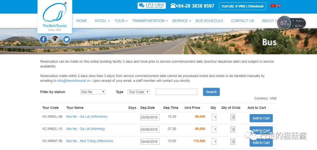Click Qty field for VC-MNNT-38
This screenshot has width=317, height=150.
(214, 141)
